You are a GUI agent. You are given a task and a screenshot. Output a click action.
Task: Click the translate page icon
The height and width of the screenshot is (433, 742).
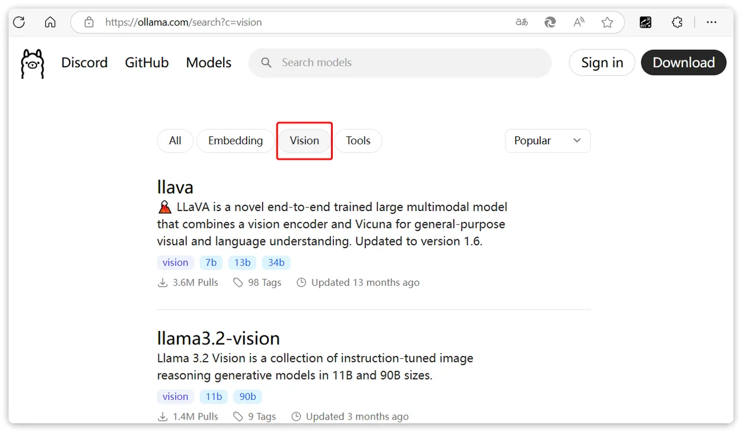click(x=522, y=23)
